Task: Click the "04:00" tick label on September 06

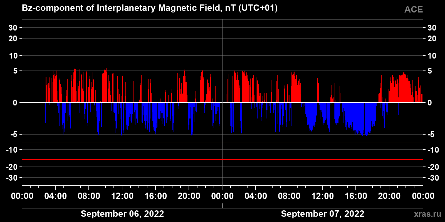Action: 56,196
